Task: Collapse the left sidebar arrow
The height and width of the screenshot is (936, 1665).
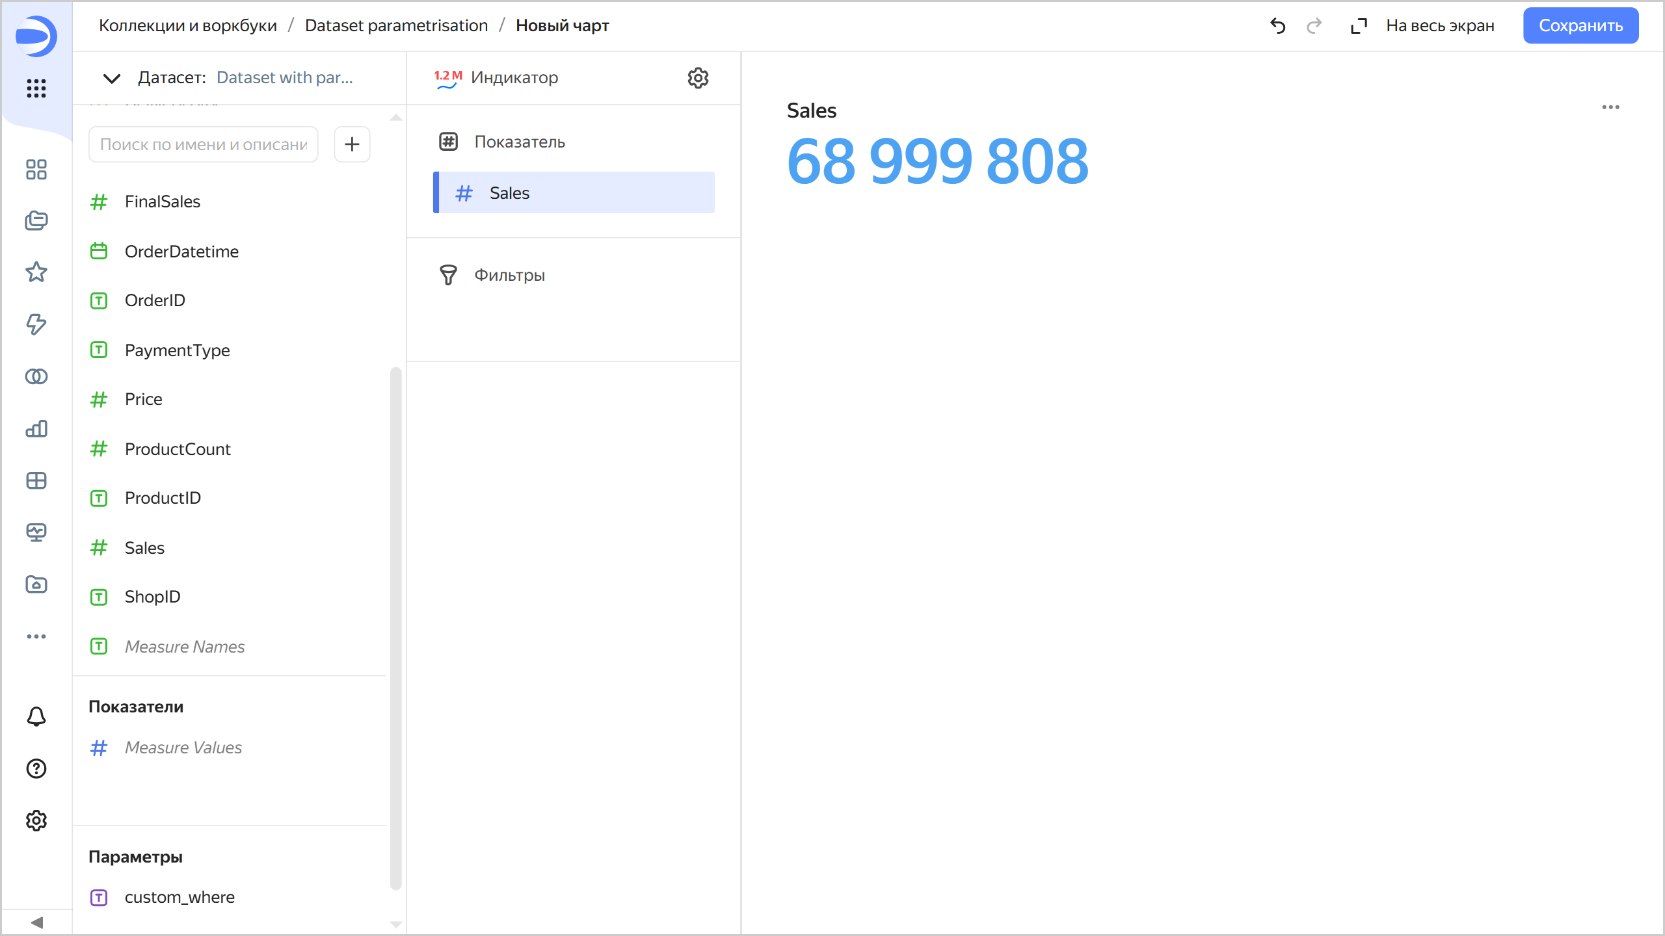Action: 36,922
